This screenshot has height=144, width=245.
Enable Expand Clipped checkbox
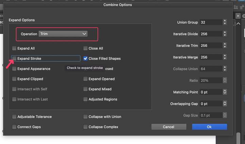coord(14,79)
